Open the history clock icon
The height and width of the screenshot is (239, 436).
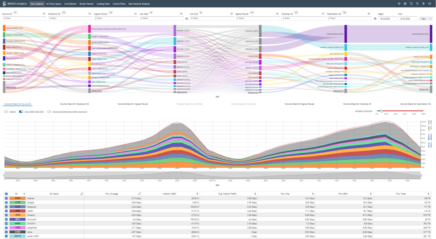(417, 4)
